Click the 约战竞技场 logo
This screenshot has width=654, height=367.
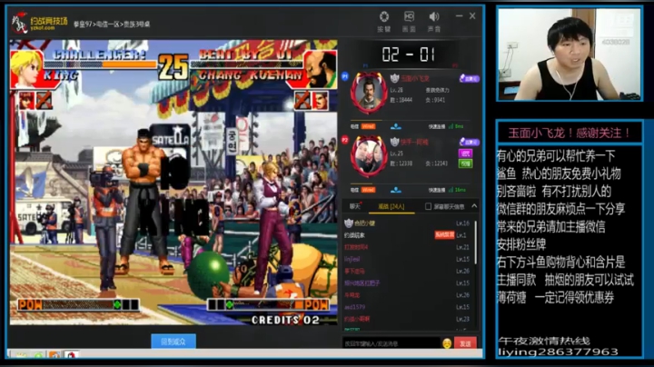point(40,23)
